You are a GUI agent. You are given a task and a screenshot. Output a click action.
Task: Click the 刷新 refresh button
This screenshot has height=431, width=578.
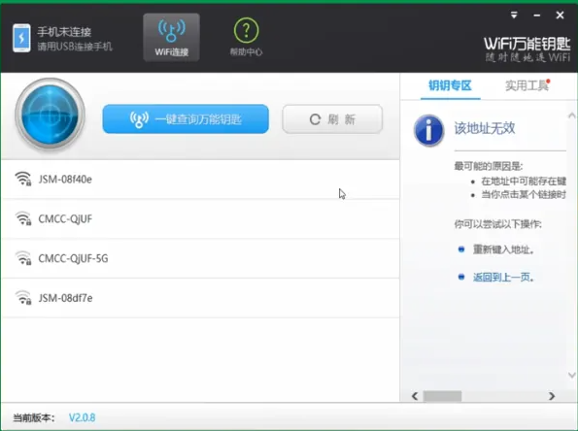pyautogui.click(x=332, y=119)
